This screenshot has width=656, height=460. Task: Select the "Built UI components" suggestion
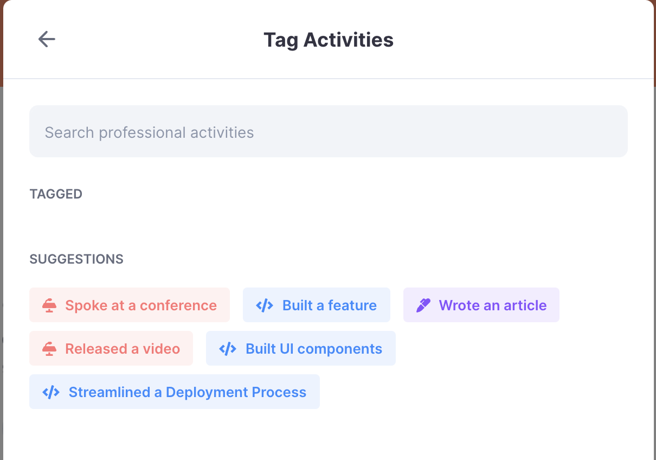click(301, 348)
